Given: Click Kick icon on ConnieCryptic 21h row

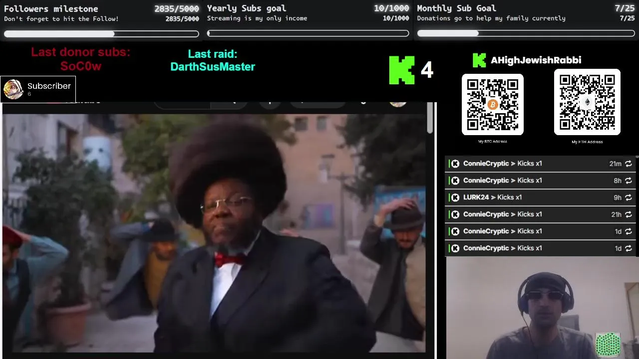Looking at the screenshot, I should click(x=455, y=214).
